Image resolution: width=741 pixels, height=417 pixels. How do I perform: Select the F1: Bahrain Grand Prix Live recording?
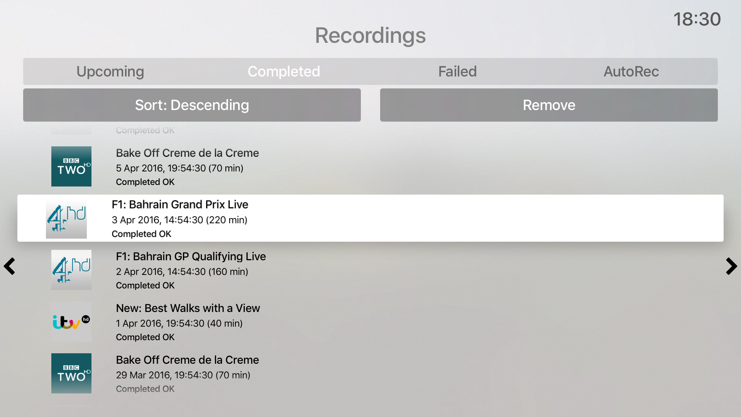click(x=370, y=218)
